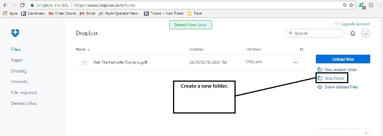Open the Tickets > New Ticket bookmark

click(x=164, y=13)
